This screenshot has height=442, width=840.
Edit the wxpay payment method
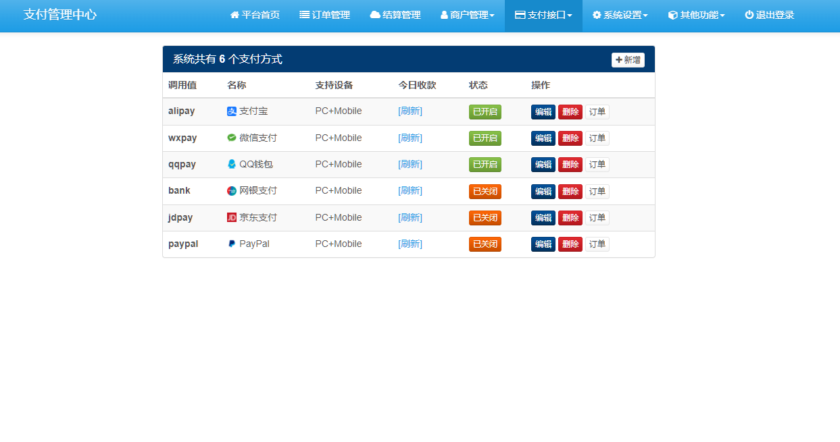(x=543, y=138)
